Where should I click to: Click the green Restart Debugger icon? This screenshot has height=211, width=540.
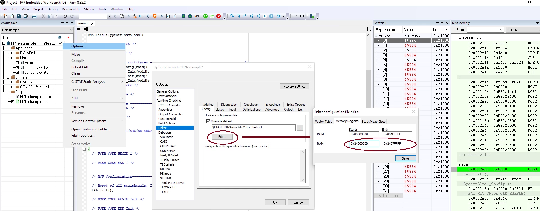pyautogui.click(x=205, y=16)
